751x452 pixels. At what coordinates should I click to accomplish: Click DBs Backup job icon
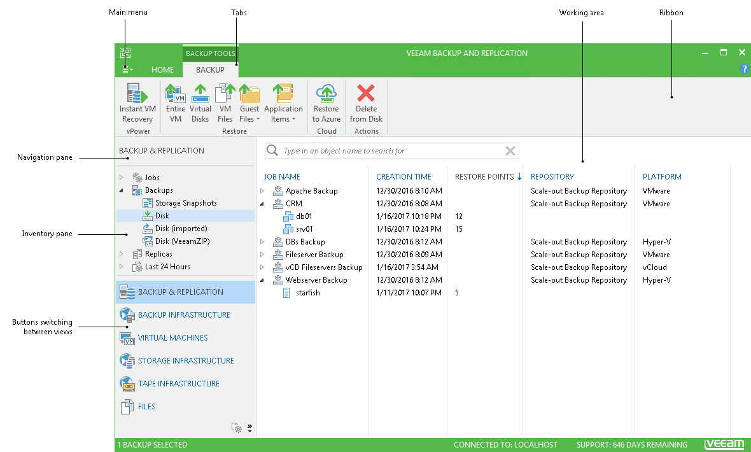click(277, 242)
